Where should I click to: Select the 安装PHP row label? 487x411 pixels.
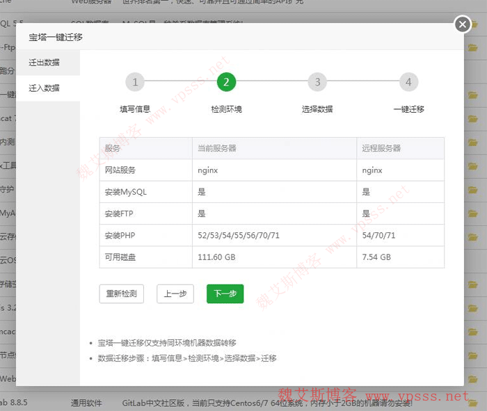point(120,235)
